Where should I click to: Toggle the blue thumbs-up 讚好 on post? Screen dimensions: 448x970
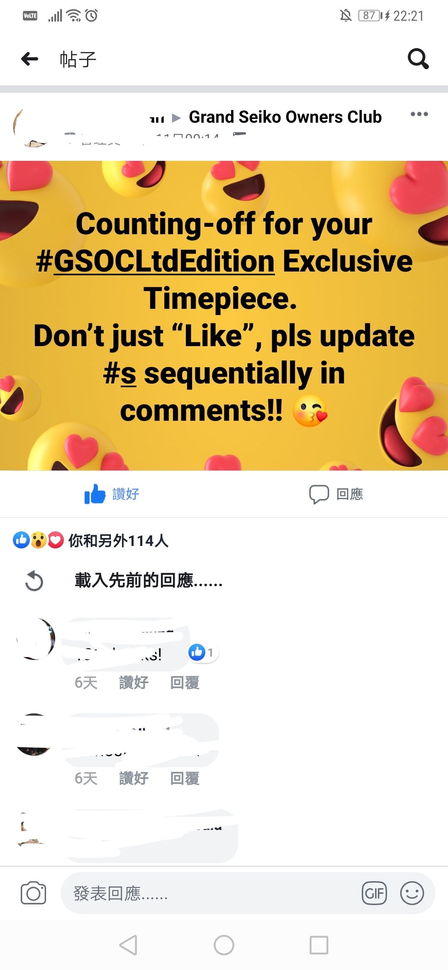coord(112,494)
